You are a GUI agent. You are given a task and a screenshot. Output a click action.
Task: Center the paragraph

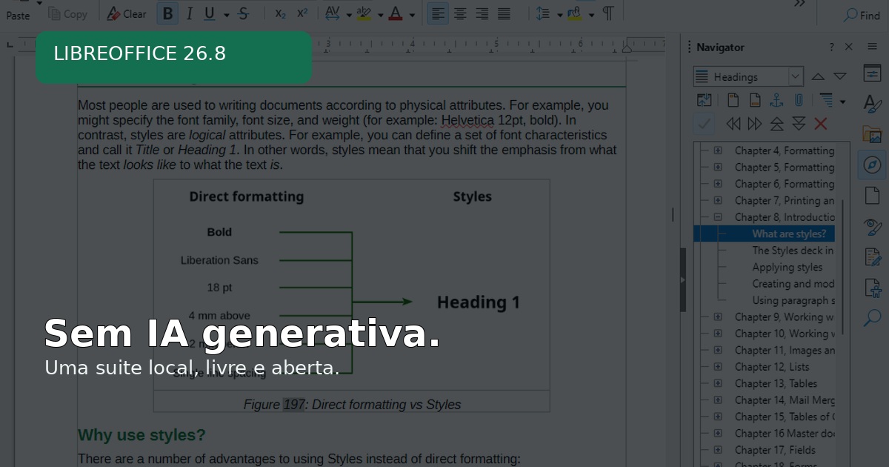pos(460,13)
